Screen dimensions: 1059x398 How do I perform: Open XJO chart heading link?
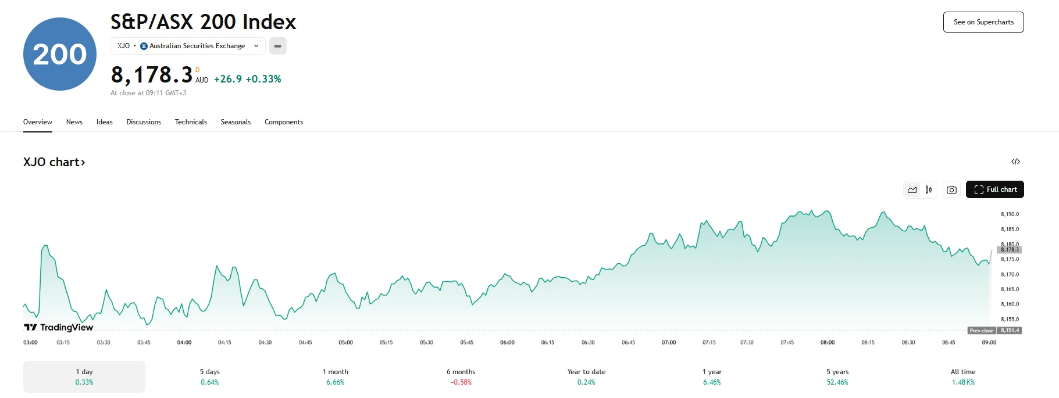(54, 162)
